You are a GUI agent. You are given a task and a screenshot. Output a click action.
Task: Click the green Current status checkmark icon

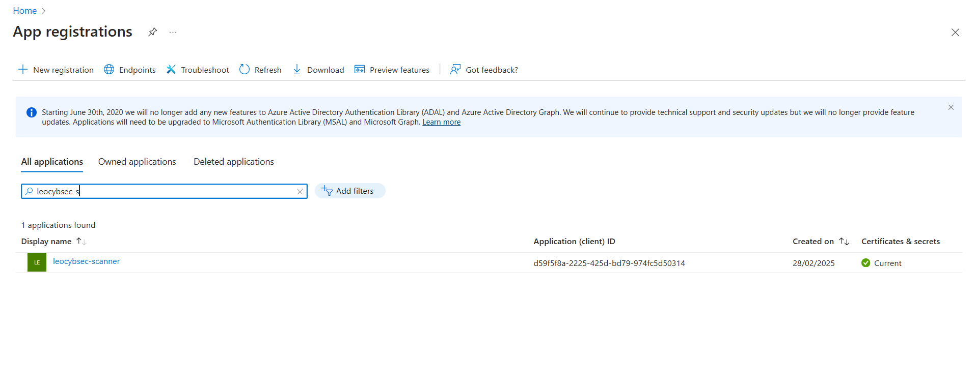point(865,263)
